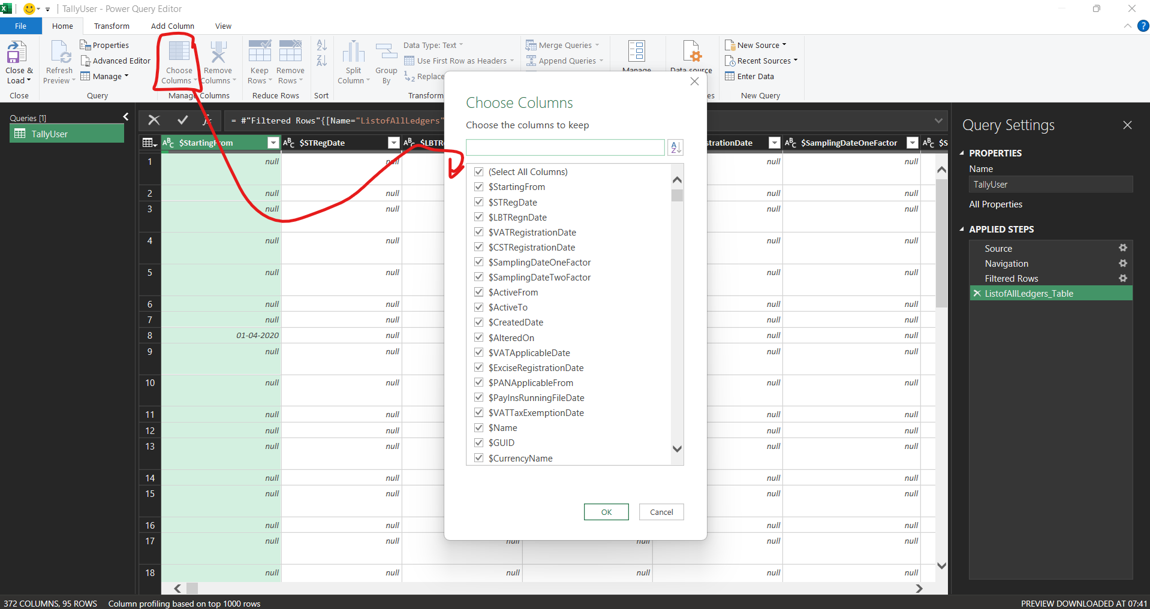The image size is (1150, 609).
Task: Open settings gear for Source step
Action: 1123,248
